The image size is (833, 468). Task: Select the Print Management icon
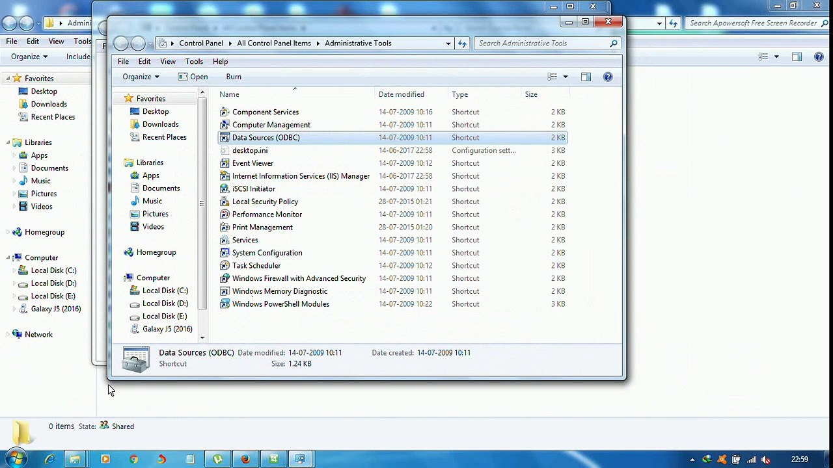pyautogui.click(x=225, y=227)
